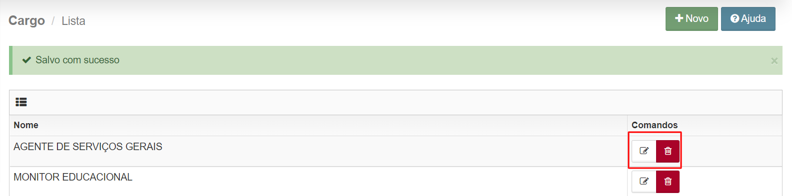Select the AGENTE DE SERVIÇOS GERAIS name cell
This screenshot has height=196, width=792.
318,151
